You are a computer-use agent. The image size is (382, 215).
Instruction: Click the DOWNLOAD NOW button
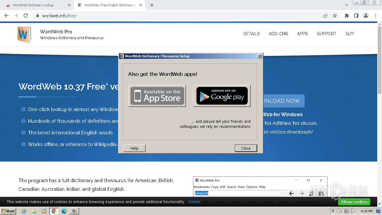(x=284, y=101)
